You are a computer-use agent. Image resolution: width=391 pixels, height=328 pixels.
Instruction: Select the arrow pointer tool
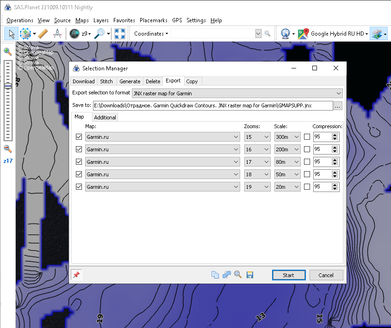pyautogui.click(x=11, y=34)
